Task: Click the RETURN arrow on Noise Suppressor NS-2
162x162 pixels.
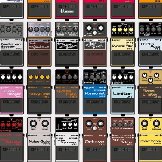Action: coord(77,138)
